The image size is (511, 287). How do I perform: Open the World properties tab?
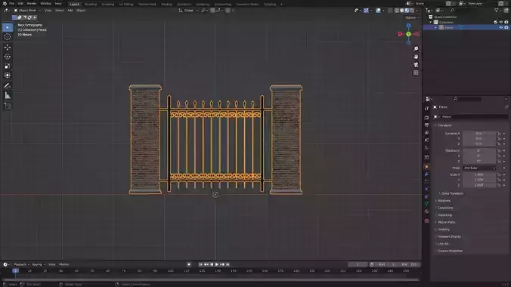click(x=426, y=148)
